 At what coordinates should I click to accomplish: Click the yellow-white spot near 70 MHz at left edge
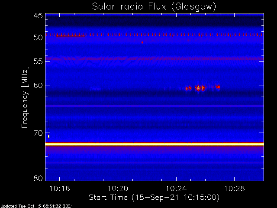48,136
